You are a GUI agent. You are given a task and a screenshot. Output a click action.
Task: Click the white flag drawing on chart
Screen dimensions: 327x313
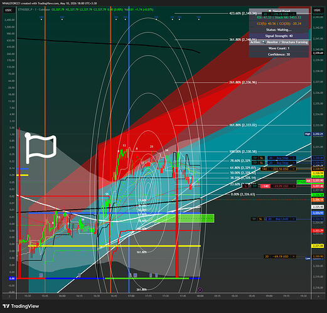41,148
